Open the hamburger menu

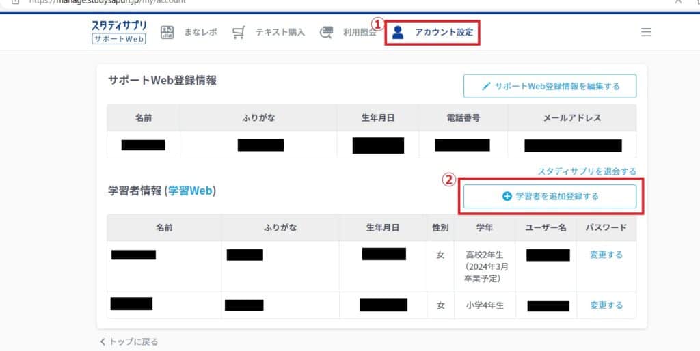coord(646,32)
